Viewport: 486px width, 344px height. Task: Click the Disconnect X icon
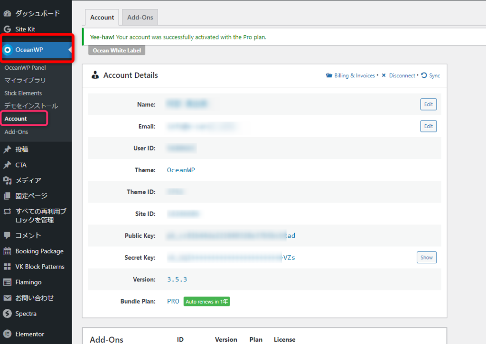pos(383,75)
